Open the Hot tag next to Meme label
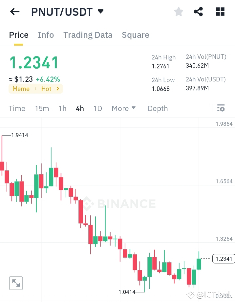235x302 pixels. (x=46, y=89)
